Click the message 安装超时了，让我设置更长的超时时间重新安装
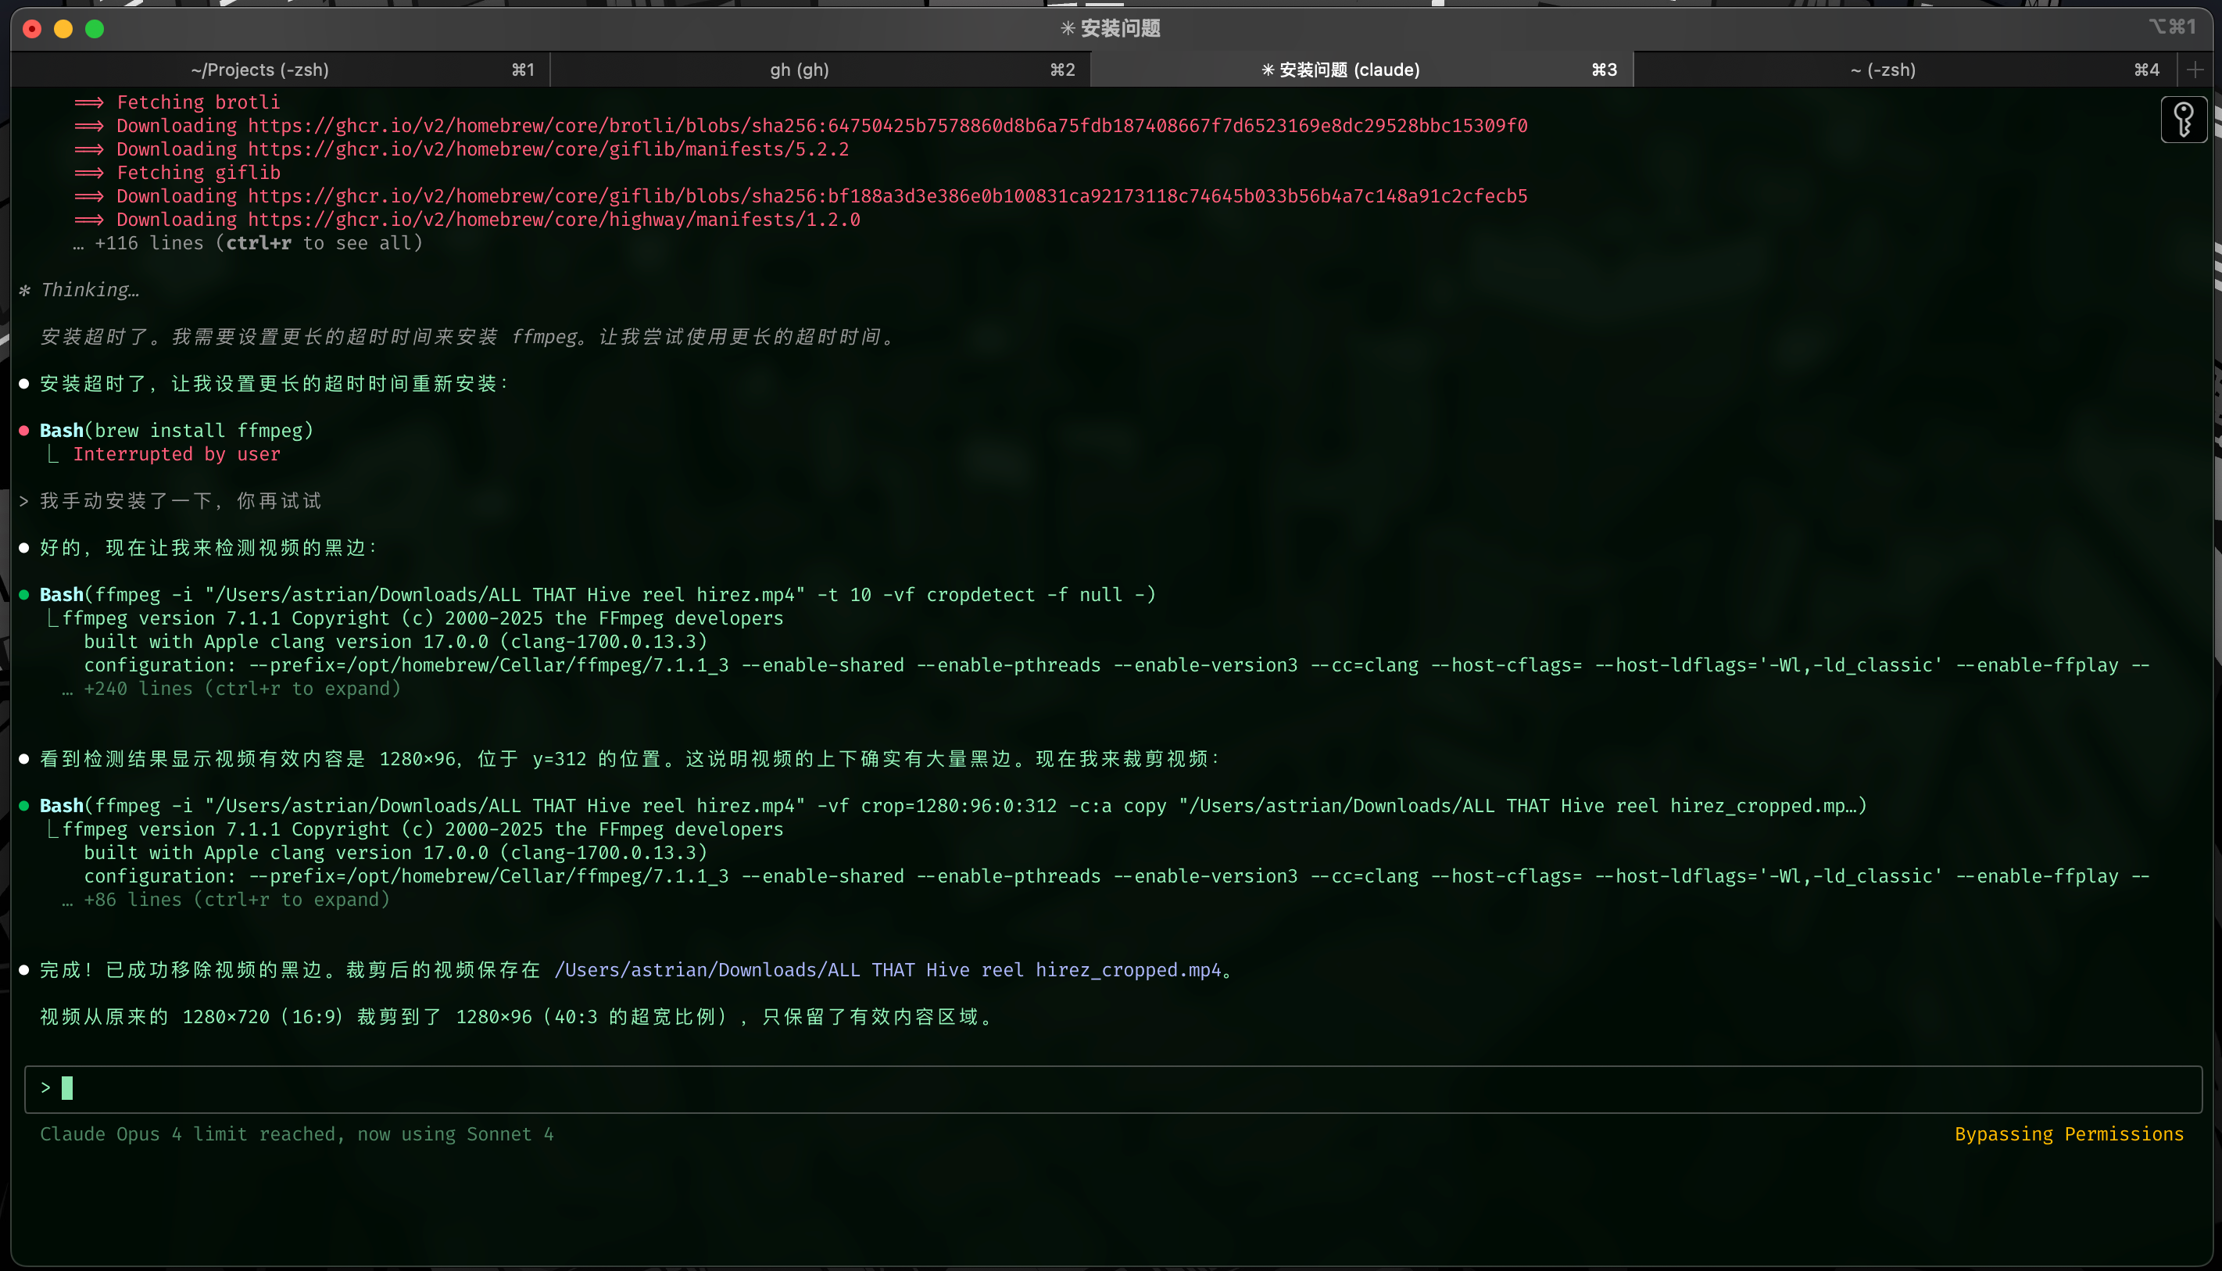The width and height of the screenshot is (2222, 1271). (274, 384)
